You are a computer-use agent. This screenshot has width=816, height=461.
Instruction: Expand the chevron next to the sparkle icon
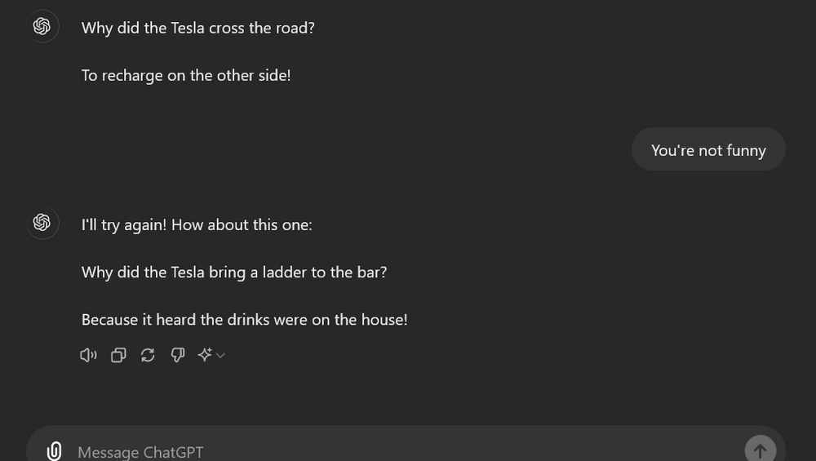click(220, 355)
